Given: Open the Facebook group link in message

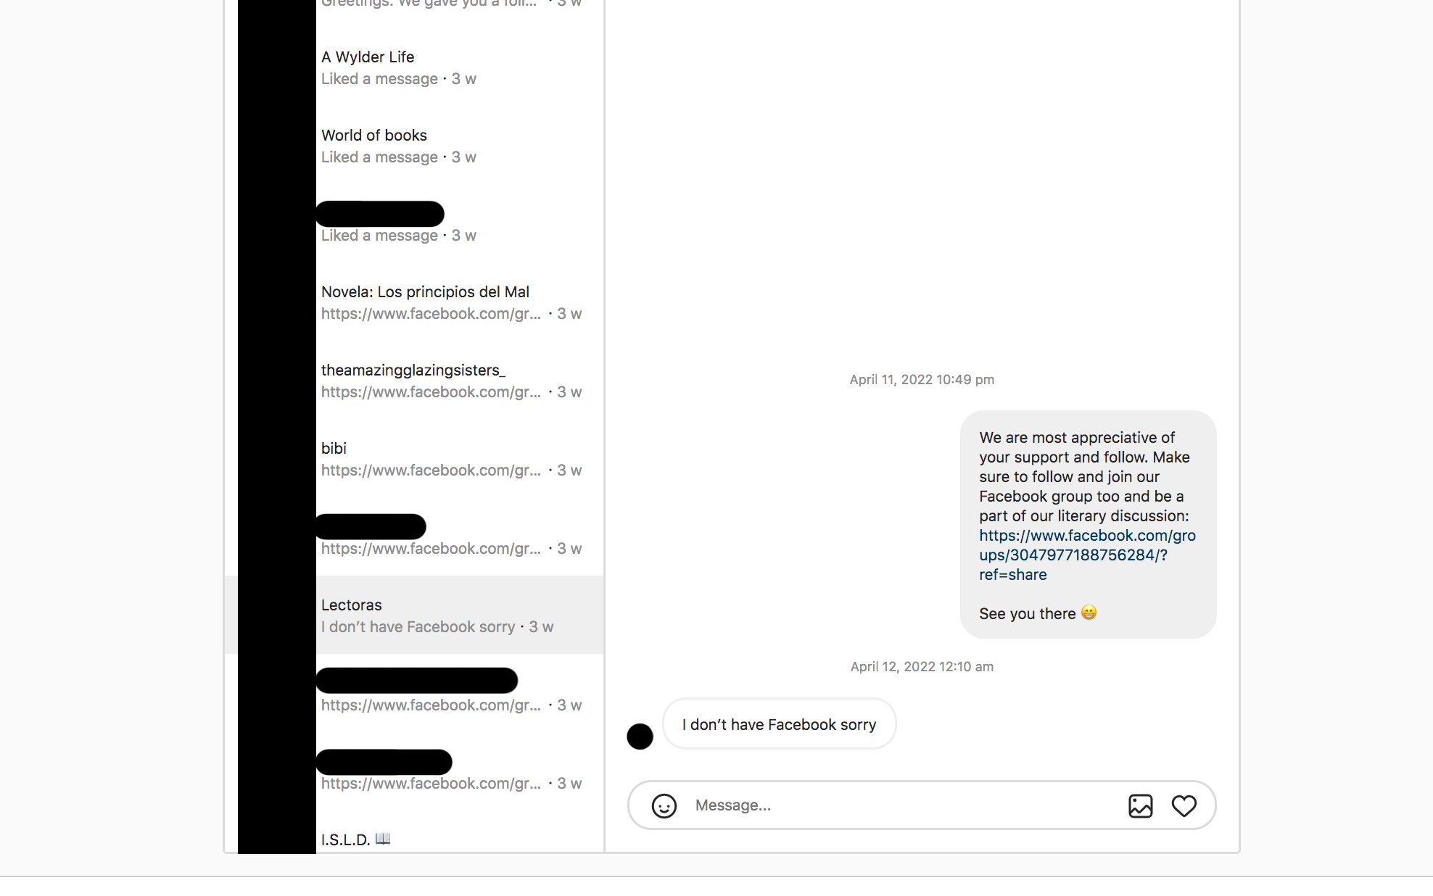Looking at the screenshot, I should point(1086,555).
